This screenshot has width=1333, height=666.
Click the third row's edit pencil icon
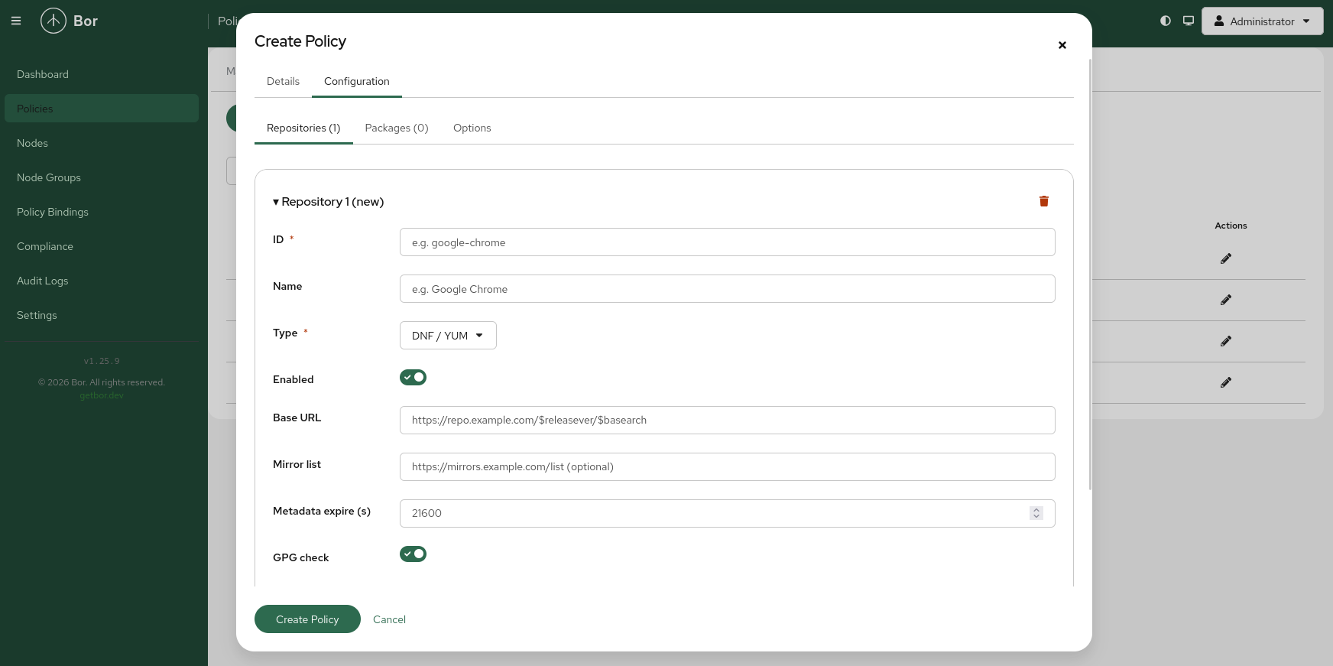click(1226, 341)
